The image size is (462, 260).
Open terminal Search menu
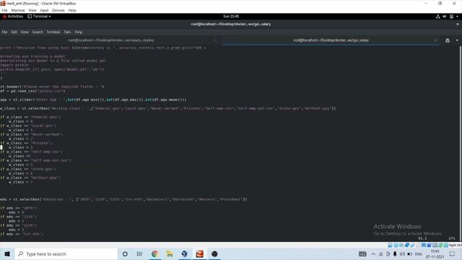pos(38,32)
